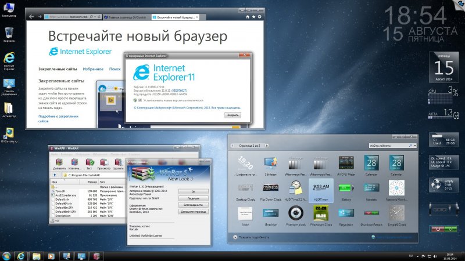This screenshot has height=261, width=465.
Task: Open the gadget search dropdown arrow
Action: coord(415,146)
